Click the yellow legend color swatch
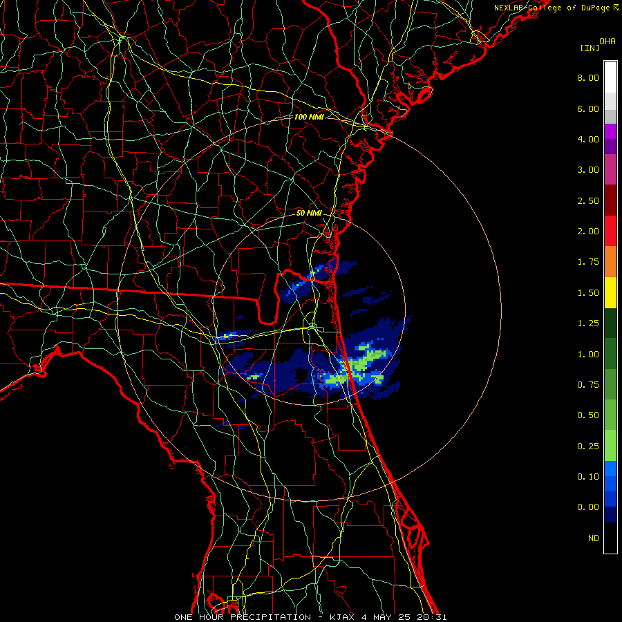Viewport: 622px width, 622px height. click(x=610, y=293)
